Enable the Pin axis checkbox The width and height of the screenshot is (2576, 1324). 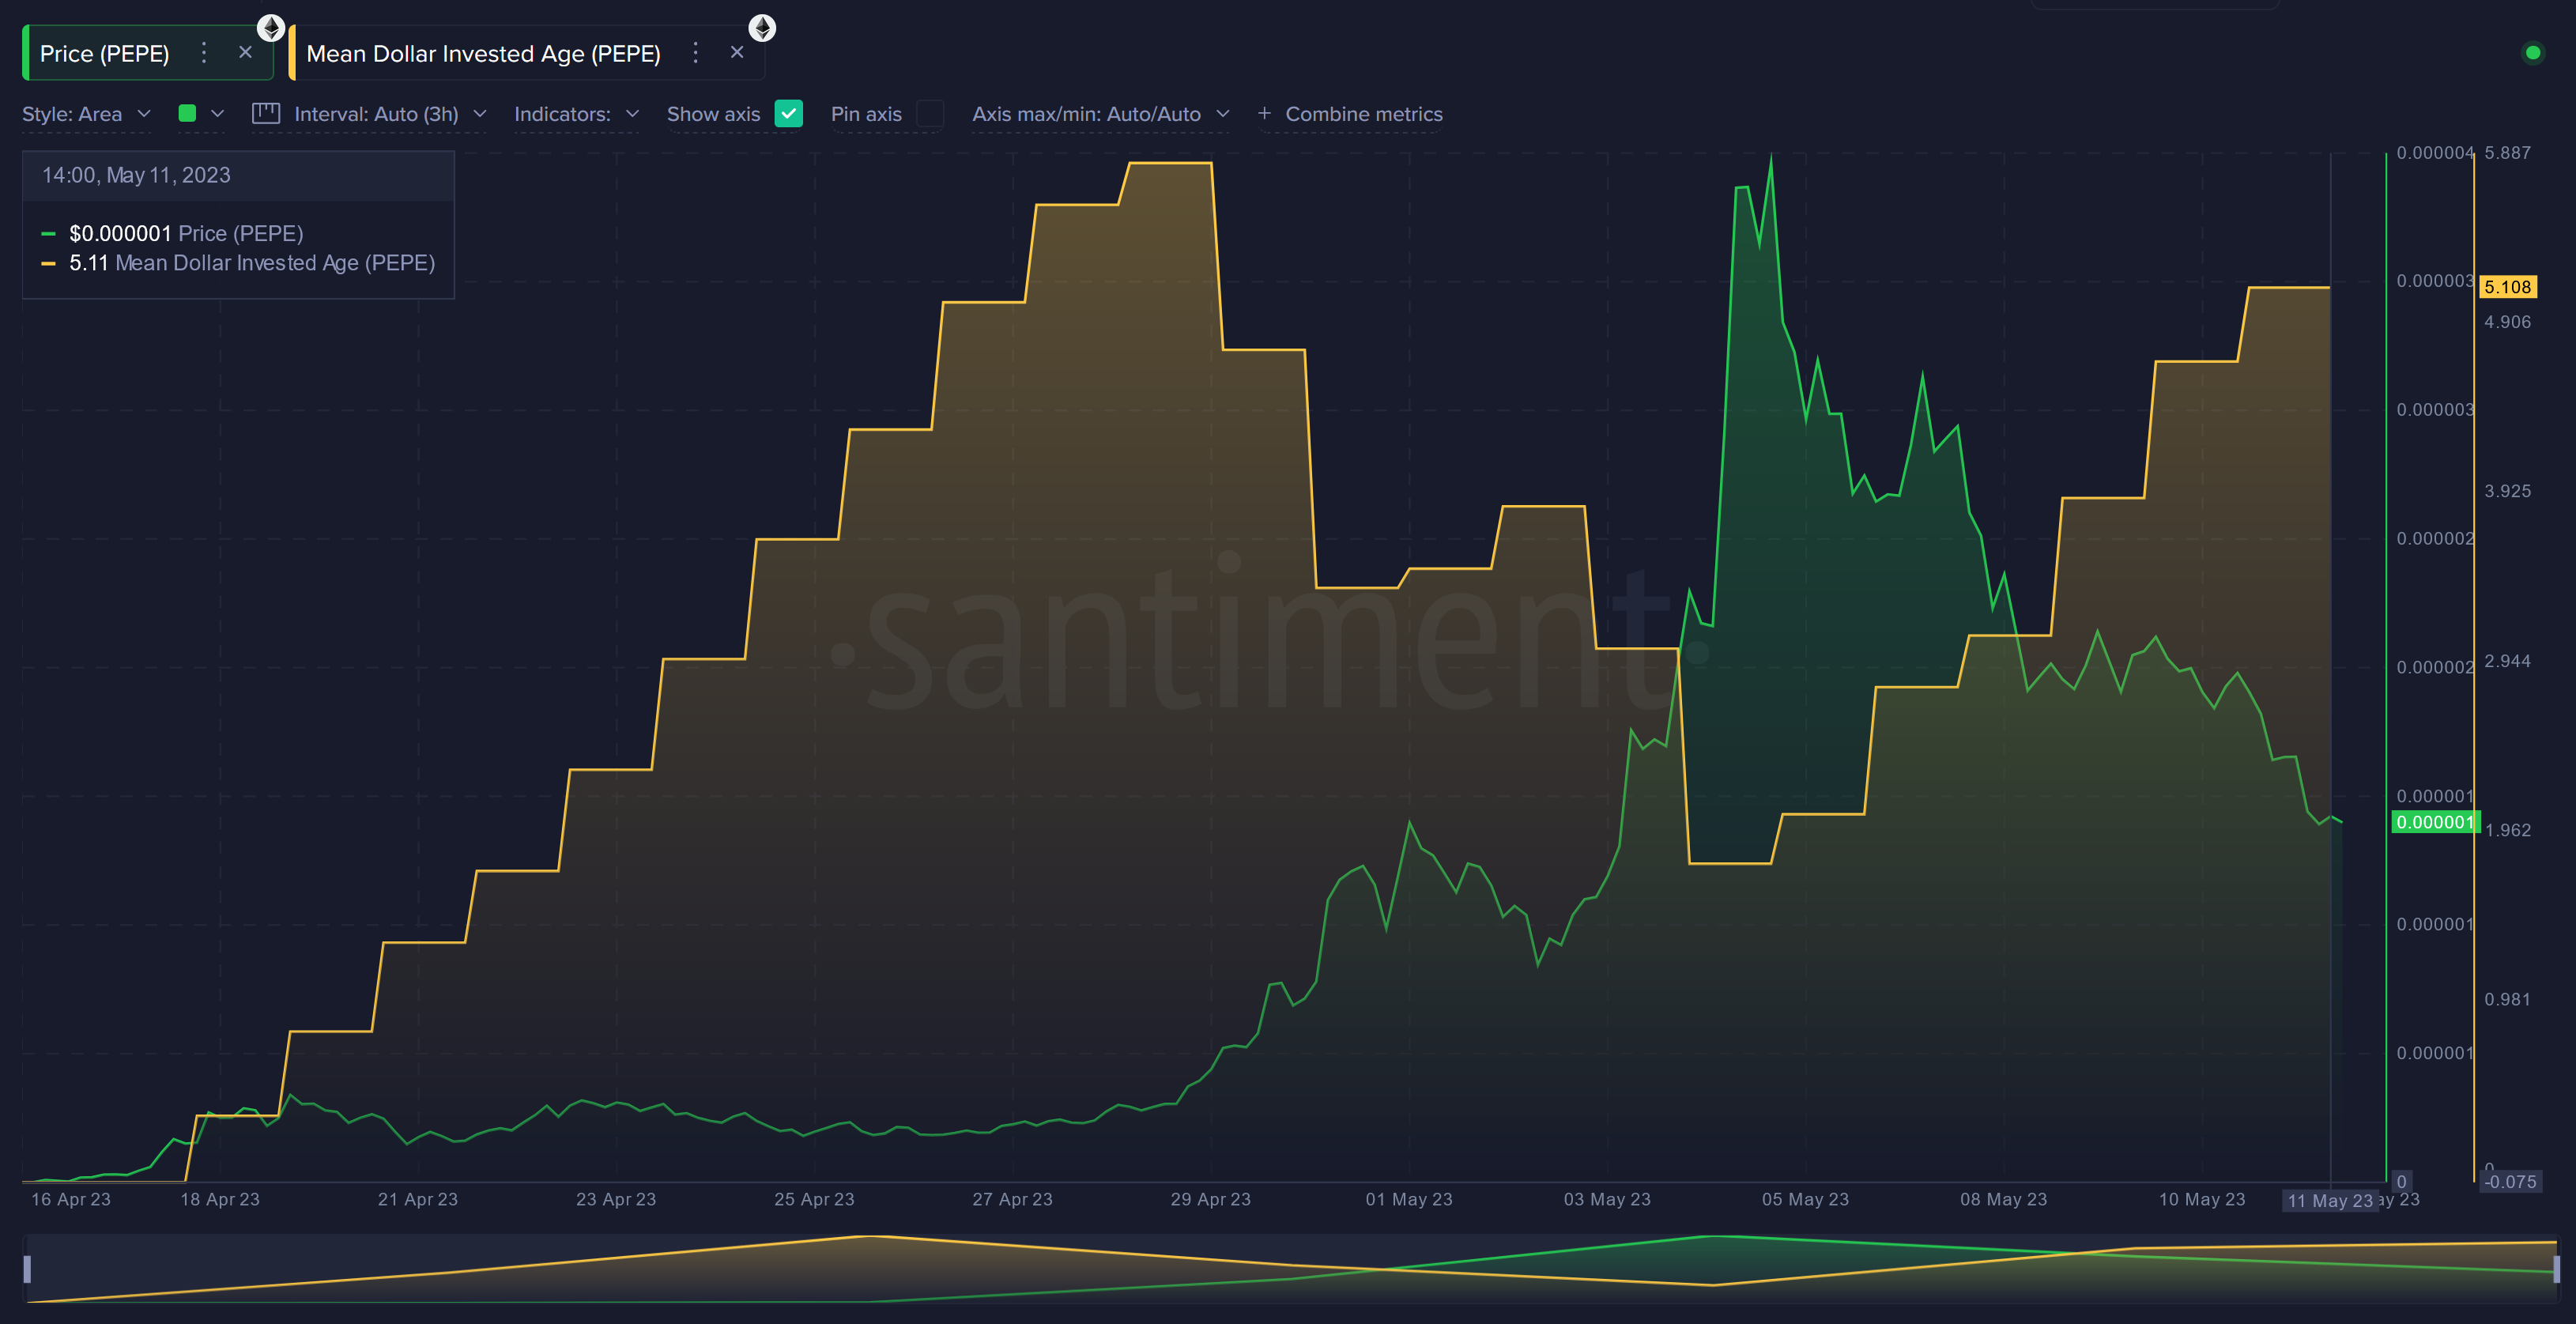[x=930, y=114]
